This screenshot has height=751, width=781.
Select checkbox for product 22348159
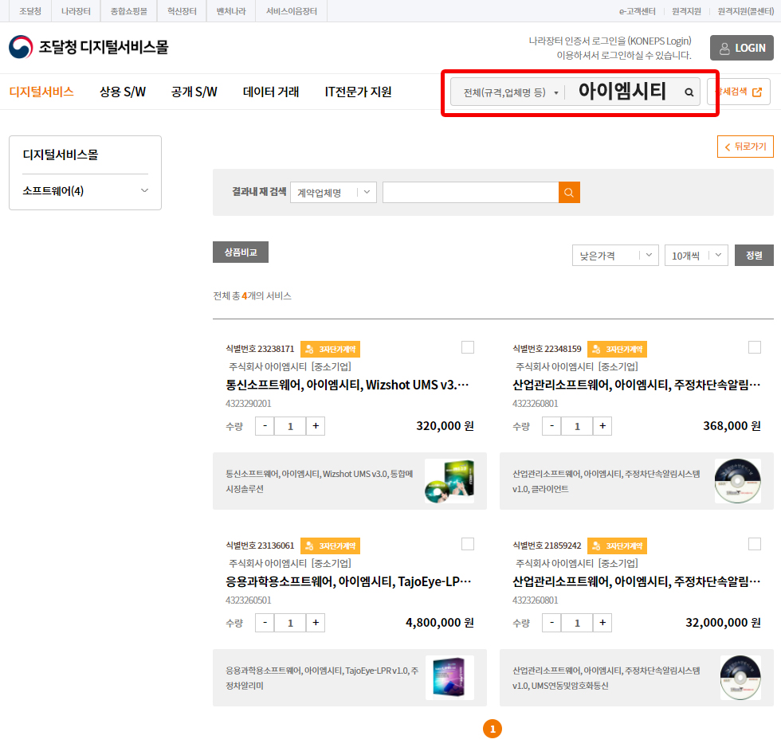tap(755, 347)
